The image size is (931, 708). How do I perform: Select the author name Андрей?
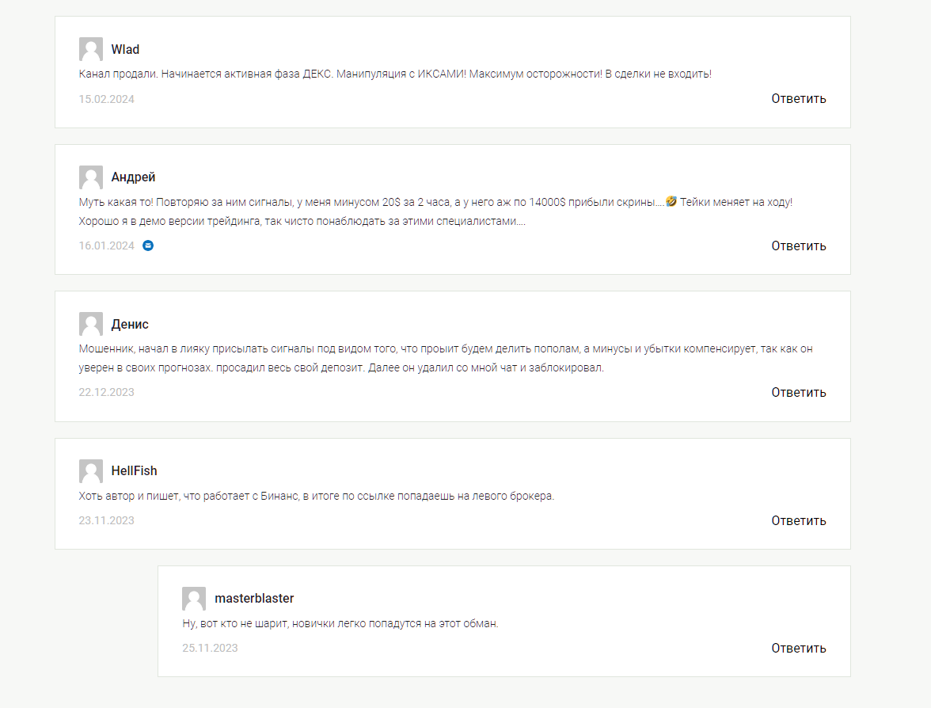coord(133,177)
